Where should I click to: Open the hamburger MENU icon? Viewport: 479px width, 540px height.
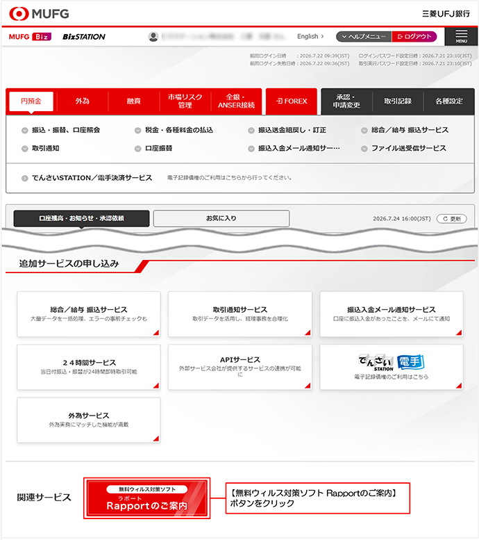[461, 37]
